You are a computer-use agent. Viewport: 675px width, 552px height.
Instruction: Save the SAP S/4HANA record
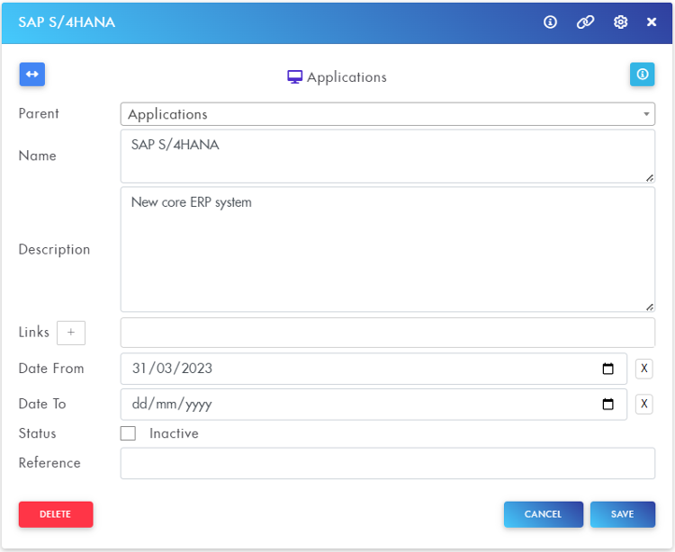(x=622, y=514)
